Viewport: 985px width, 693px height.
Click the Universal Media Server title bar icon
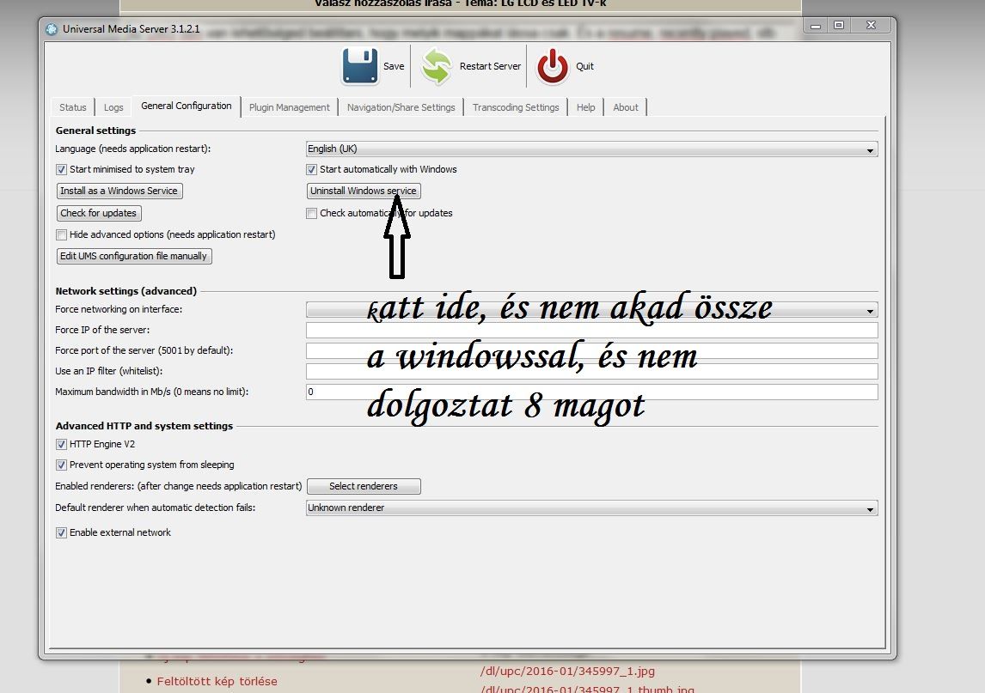(52, 29)
